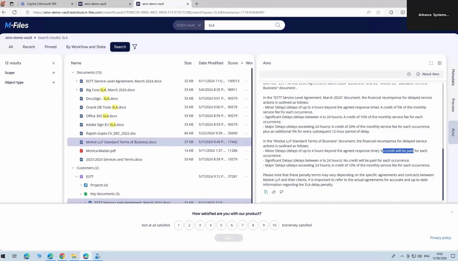
Task: Sort by Score column arrow
Action: [x=242, y=63]
